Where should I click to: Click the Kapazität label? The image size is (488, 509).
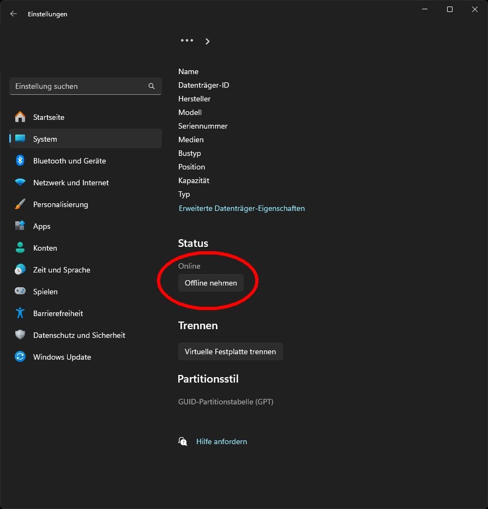click(x=194, y=180)
